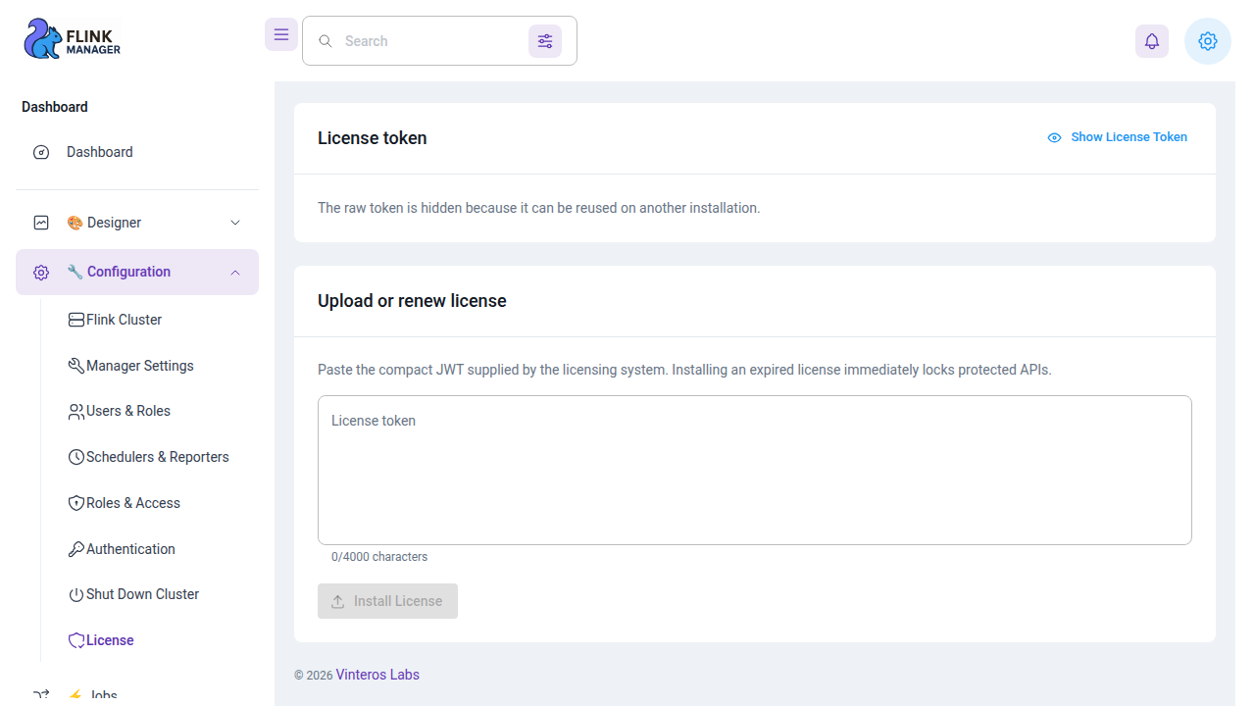Click the Authentication key icon
The width and height of the screenshot is (1255, 706).
pos(76,549)
